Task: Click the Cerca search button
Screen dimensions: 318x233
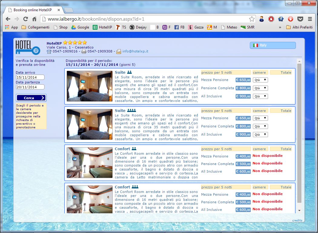Action: coord(31,98)
